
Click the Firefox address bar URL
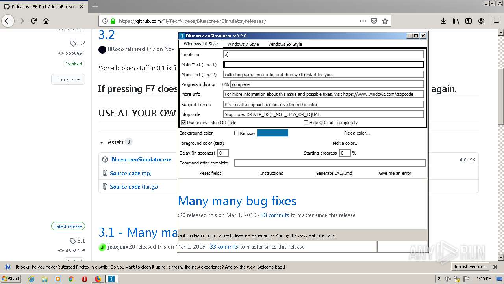pyautogui.click(x=192, y=21)
